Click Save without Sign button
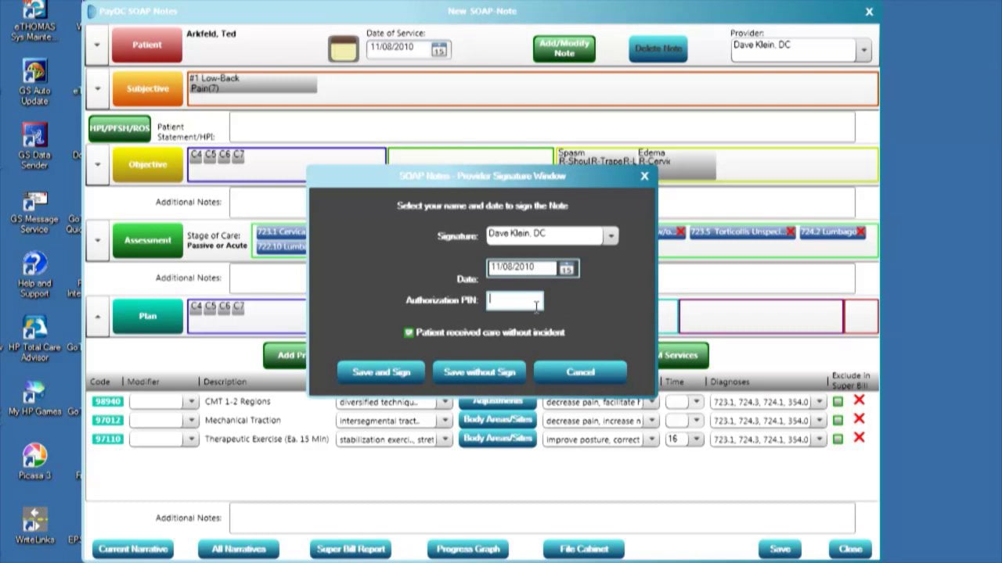This screenshot has height=563, width=1002. coord(479,372)
